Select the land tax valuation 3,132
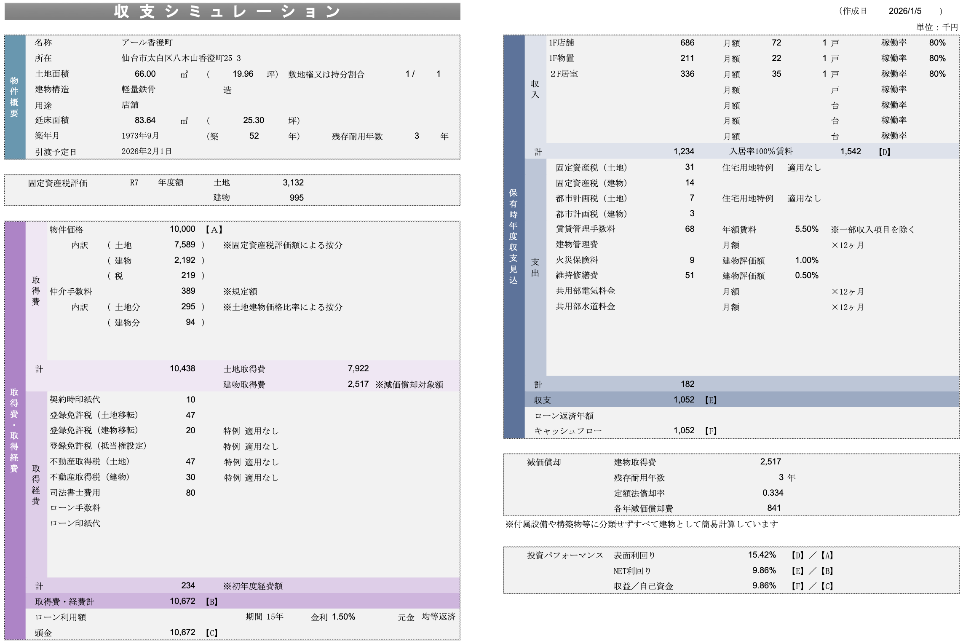The height and width of the screenshot is (644, 963). [293, 182]
